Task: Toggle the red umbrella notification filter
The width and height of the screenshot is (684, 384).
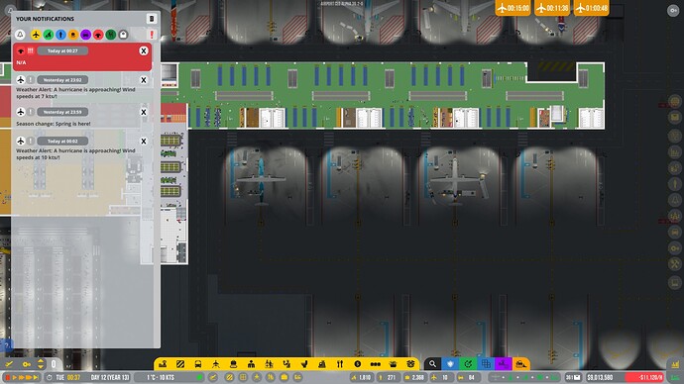Action: [x=98, y=35]
